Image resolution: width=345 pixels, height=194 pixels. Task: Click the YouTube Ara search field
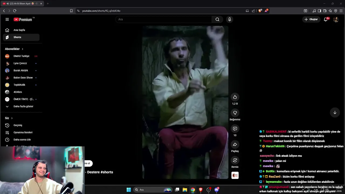164,19
